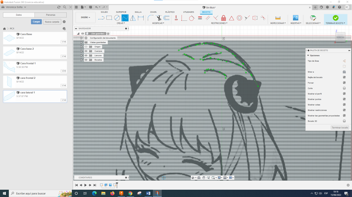Switch to the SÓLIDO tab
Image resolution: width=352 pixels, height=197 pixels.
(x=104, y=12)
